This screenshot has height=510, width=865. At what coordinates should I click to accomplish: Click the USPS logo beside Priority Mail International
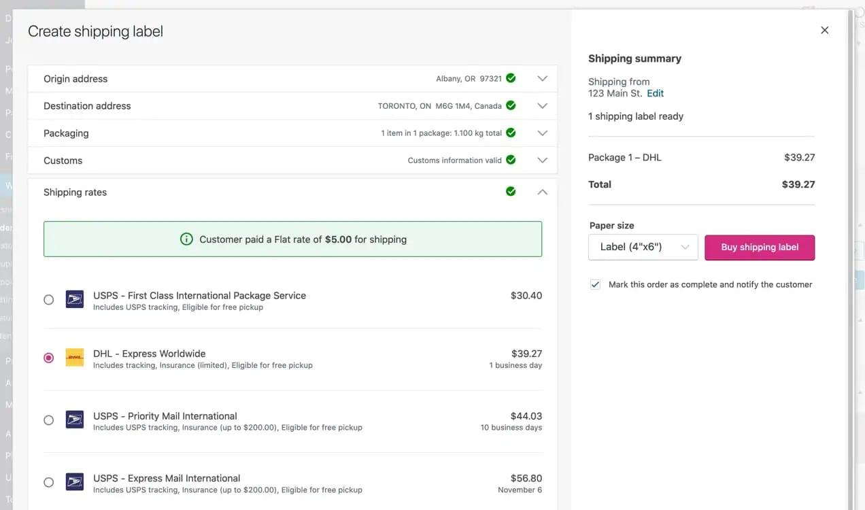coord(75,420)
